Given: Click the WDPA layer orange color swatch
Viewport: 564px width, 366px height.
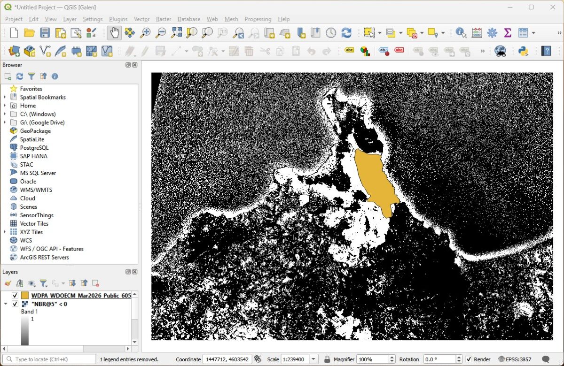Looking at the screenshot, I should point(25,296).
